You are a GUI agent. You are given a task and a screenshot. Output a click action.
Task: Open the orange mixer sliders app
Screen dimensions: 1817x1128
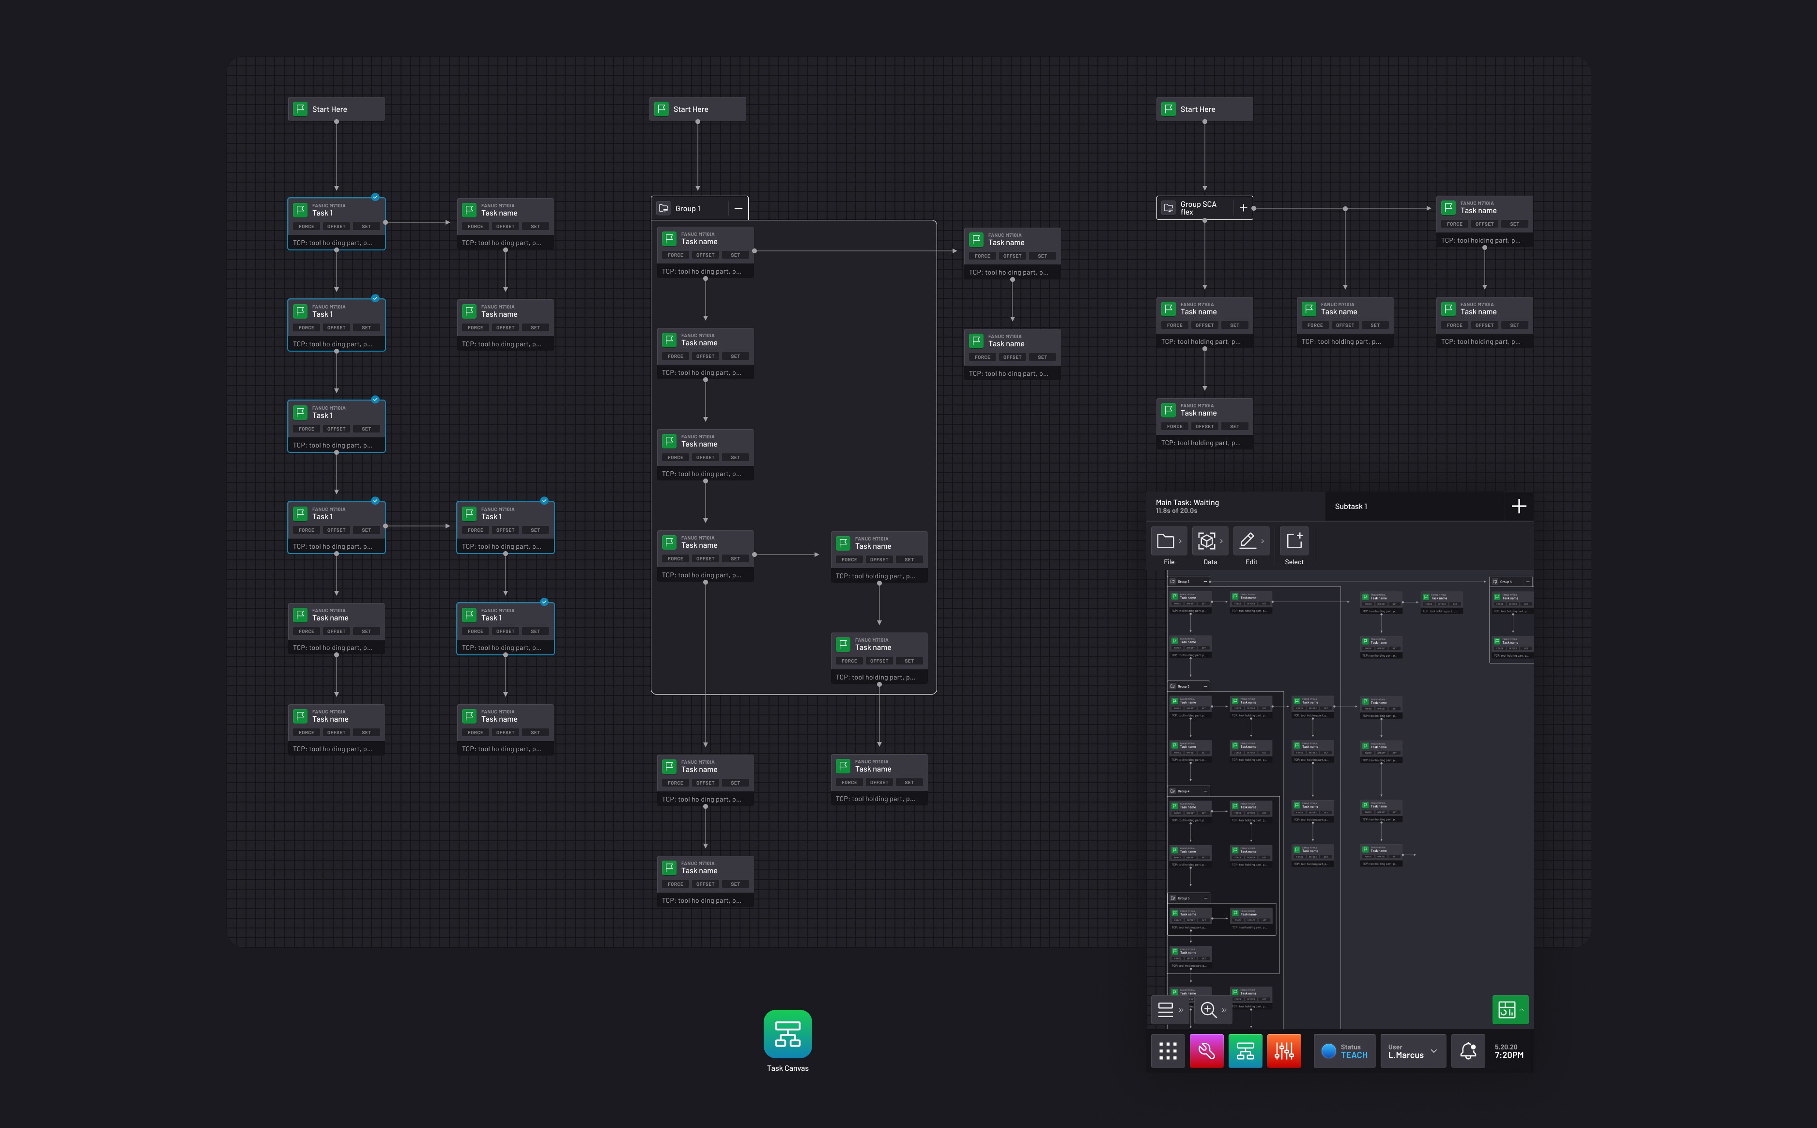(x=1284, y=1051)
